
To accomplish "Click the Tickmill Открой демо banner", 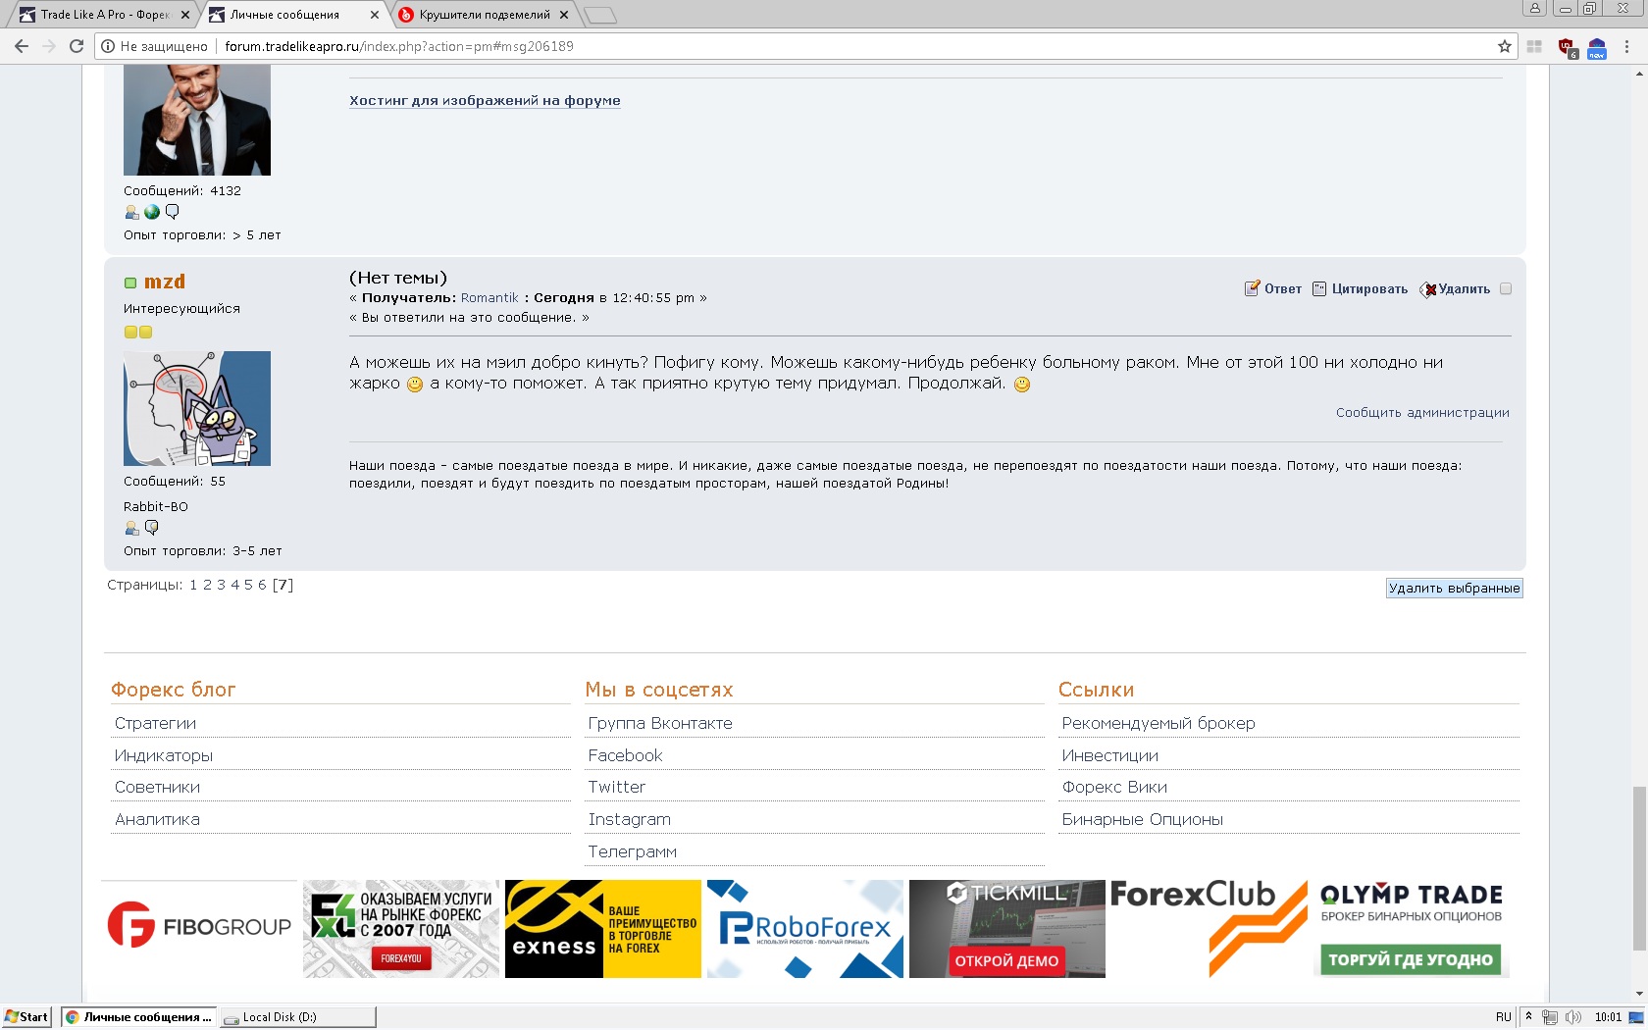I will pyautogui.click(x=1007, y=928).
